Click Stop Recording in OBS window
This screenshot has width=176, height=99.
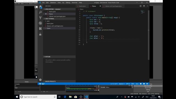pyautogui.click(x=148, y=86)
